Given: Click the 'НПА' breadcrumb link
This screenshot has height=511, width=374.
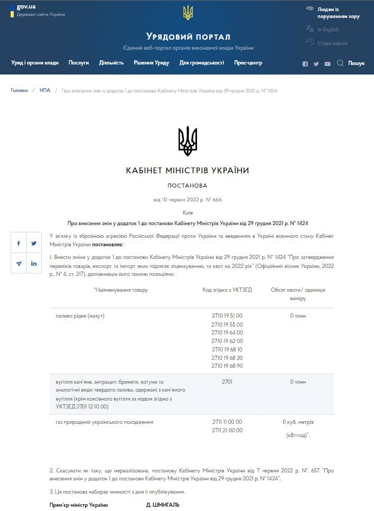Looking at the screenshot, I should [45, 90].
